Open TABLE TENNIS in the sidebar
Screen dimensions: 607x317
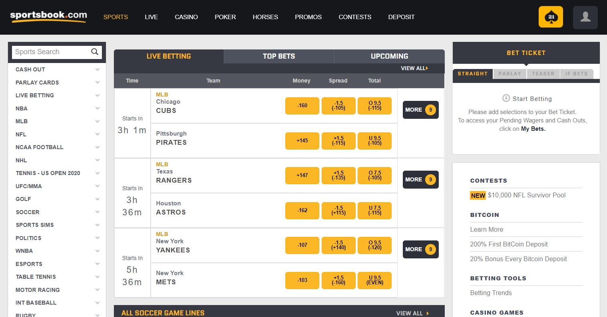(36, 277)
